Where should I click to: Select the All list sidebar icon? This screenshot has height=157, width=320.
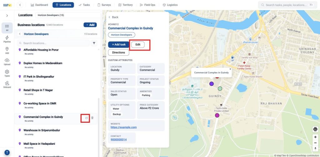7,28
